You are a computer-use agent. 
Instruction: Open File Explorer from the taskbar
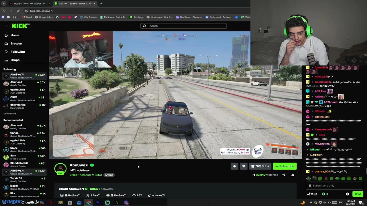[60, 203]
